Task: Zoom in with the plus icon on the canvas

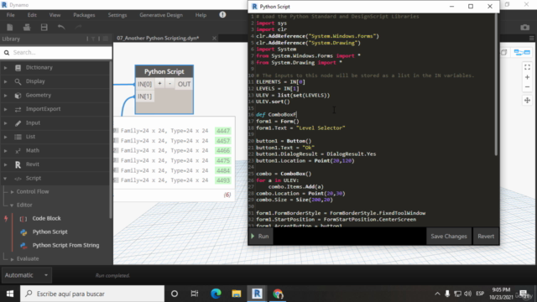Action: (527, 77)
